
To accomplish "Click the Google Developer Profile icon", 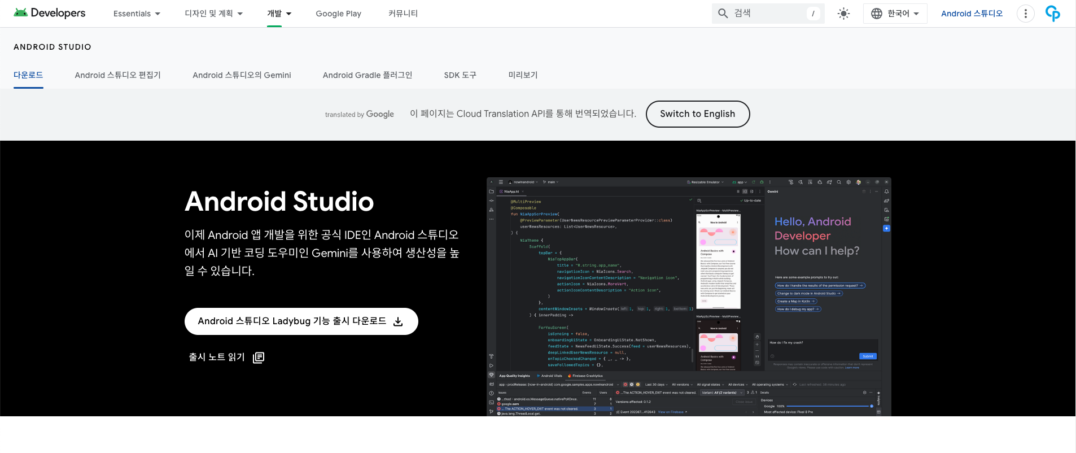I will click(1053, 14).
